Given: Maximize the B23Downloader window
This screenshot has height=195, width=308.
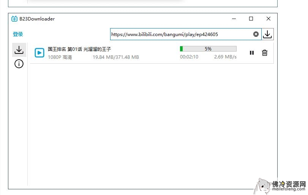Looking at the screenshot, I should pyautogui.click(x=251, y=19).
